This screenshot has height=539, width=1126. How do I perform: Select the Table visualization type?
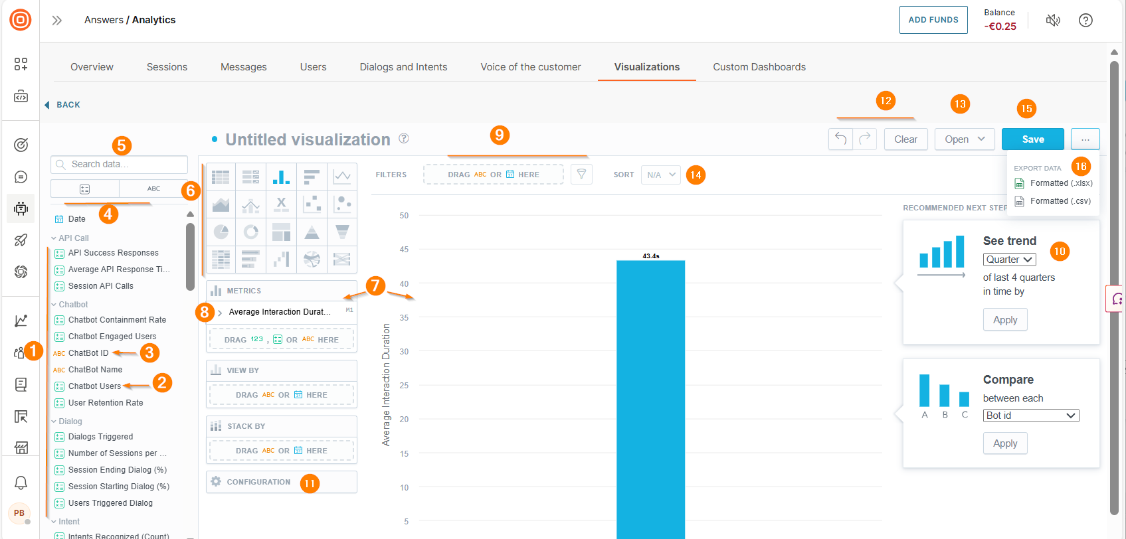tap(221, 177)
